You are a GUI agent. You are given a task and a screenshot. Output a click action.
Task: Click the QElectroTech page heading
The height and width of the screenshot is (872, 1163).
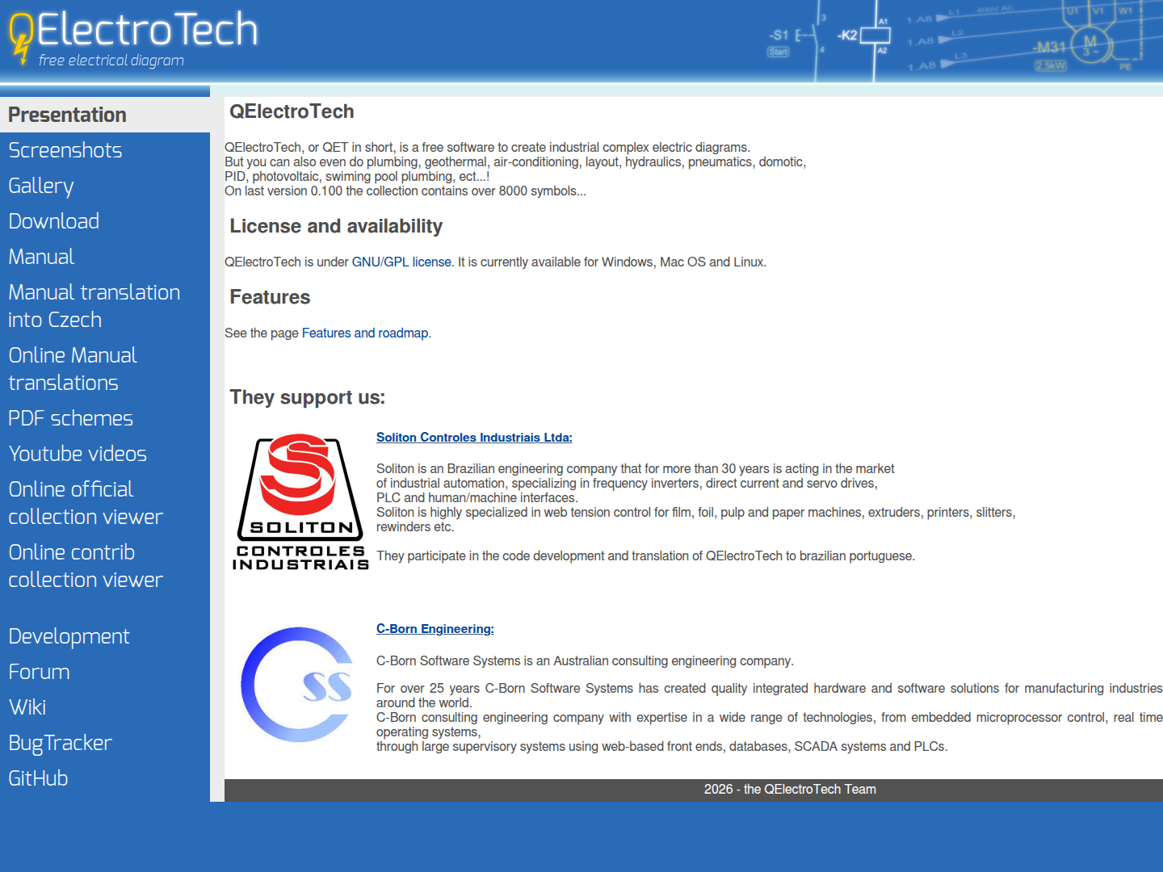click(292, 111)
